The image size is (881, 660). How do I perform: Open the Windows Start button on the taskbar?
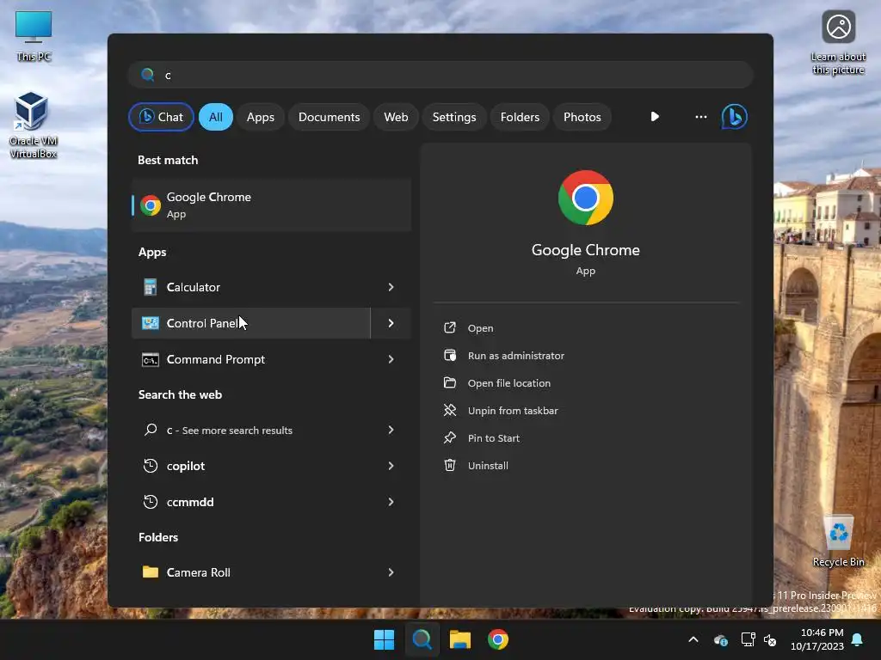click(x=385, y=639)
